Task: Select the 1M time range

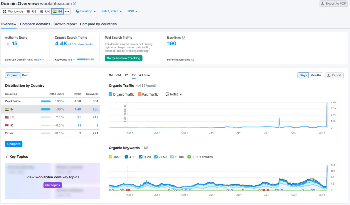Action: coord(111,75)
